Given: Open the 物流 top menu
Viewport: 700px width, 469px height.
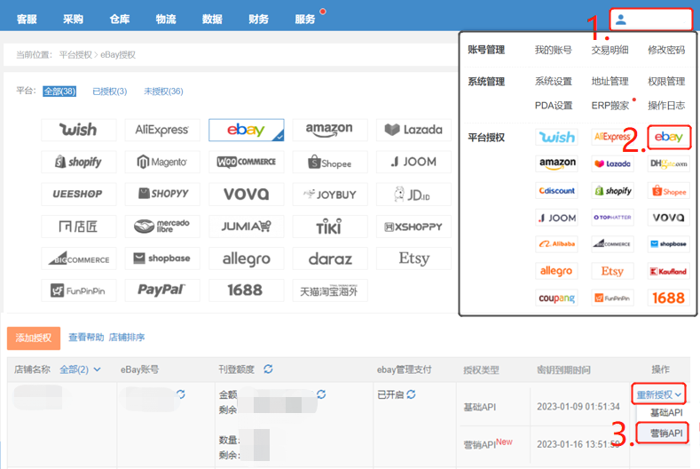Looking at the screenshot, I should pyautogui.click(x=166, y=20).
